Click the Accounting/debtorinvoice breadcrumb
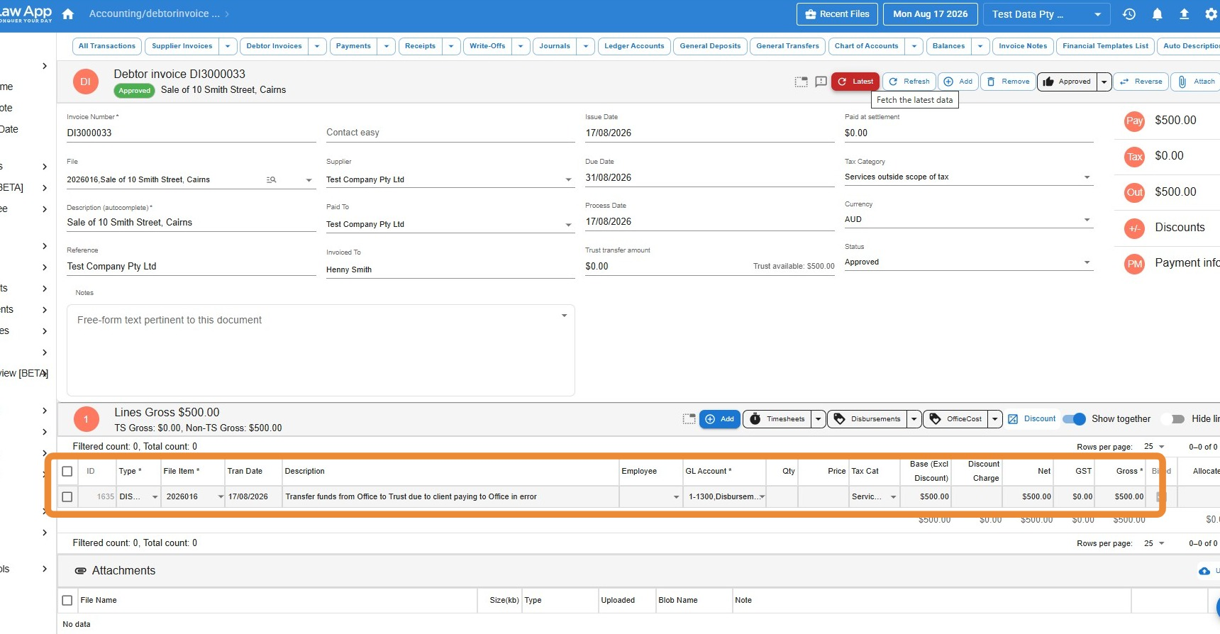Image resolution: width=1220 pixels, height=634 pixels. [154, 14]
